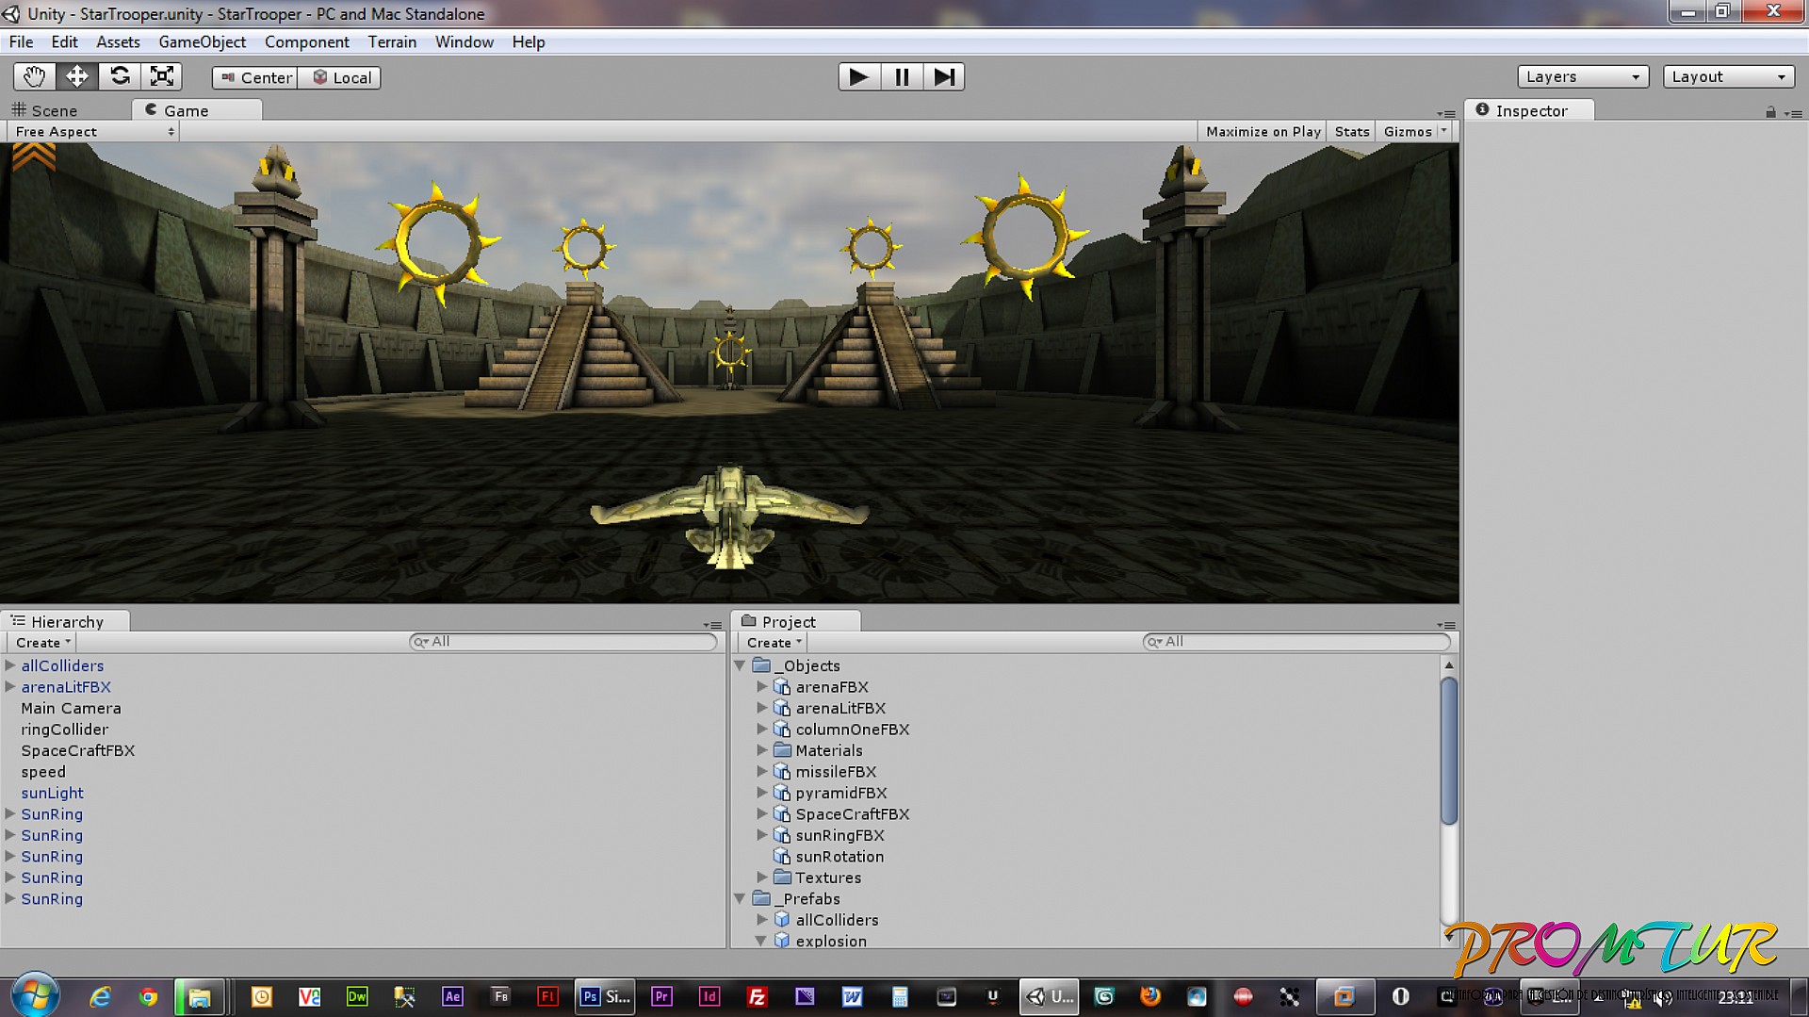Open the Layers dropdown
The width and height of the screenshot is (1809, 1017).
pos(1582,76)
